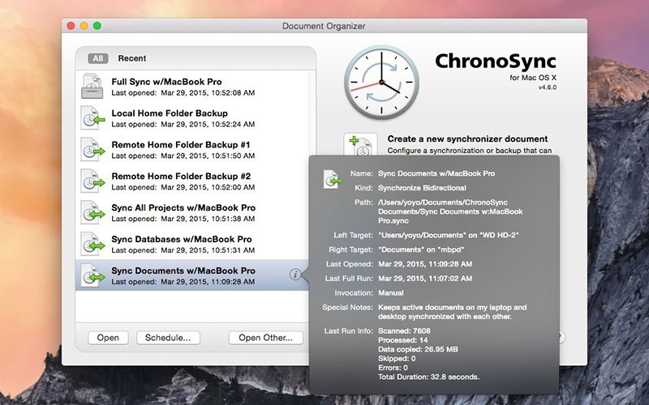Screen dimensions: 649x405
Task: Switch to the All tab
Action: (x=97, y=58)
